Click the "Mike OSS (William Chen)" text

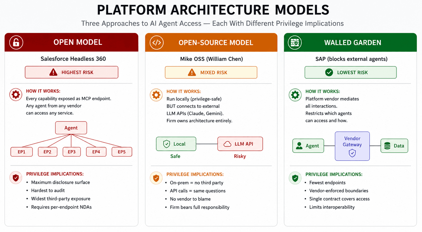(211, 59)
